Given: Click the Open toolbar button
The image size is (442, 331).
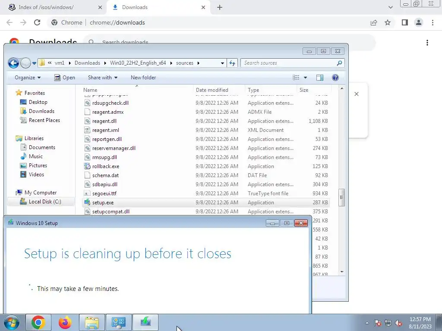Looking at the screenshot, I should pyautogui.click(x=65, y=78).
